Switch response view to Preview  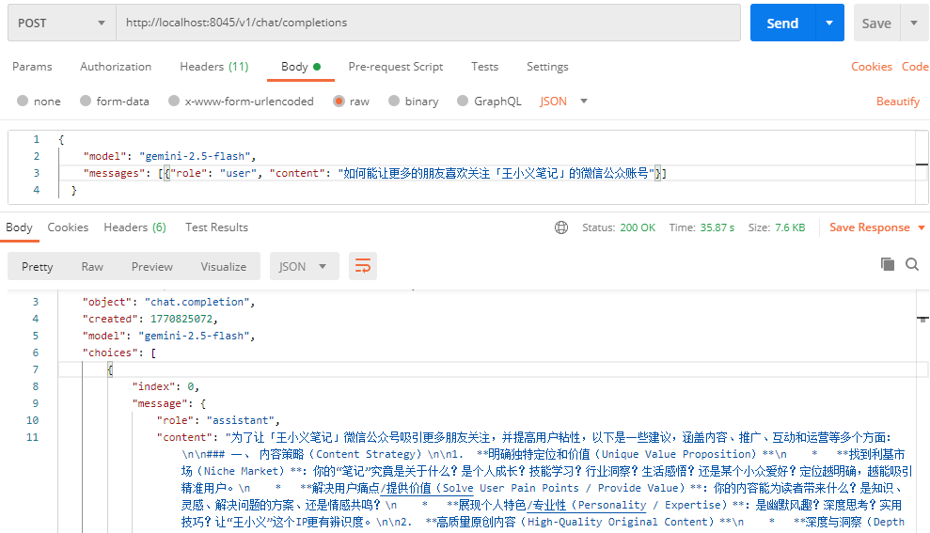[151, 266]
